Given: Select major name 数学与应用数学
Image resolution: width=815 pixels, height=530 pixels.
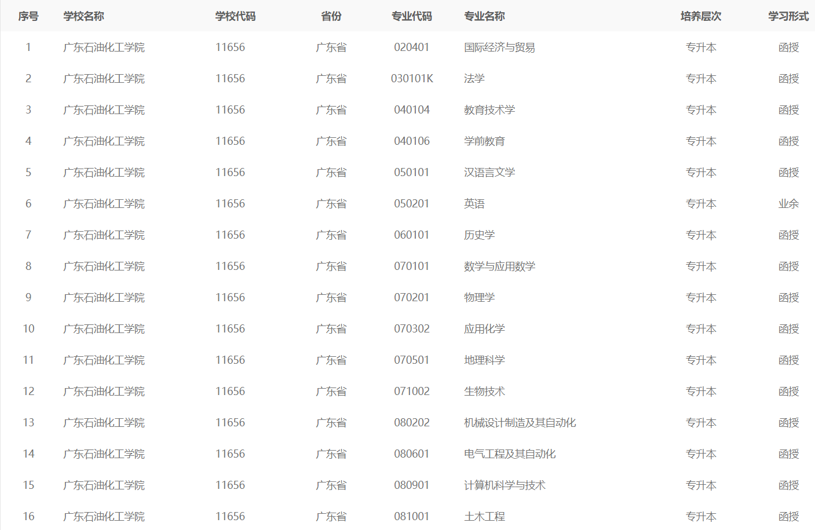Looking at the screenshot, I should [x=499, y=266].
